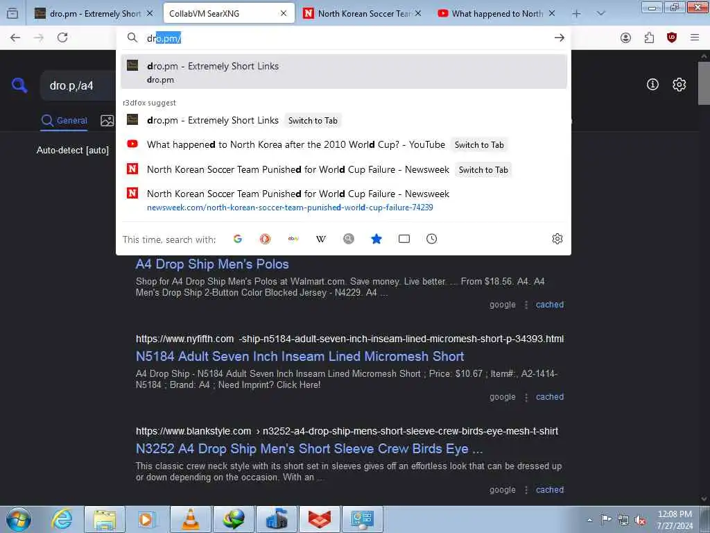Open cached link for the N3252 result
The height and width of the screenshot is (533, 710).
click(550, 489)
